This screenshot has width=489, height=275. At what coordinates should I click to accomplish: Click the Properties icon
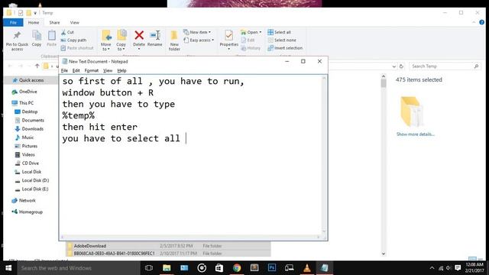pos(228,36)
